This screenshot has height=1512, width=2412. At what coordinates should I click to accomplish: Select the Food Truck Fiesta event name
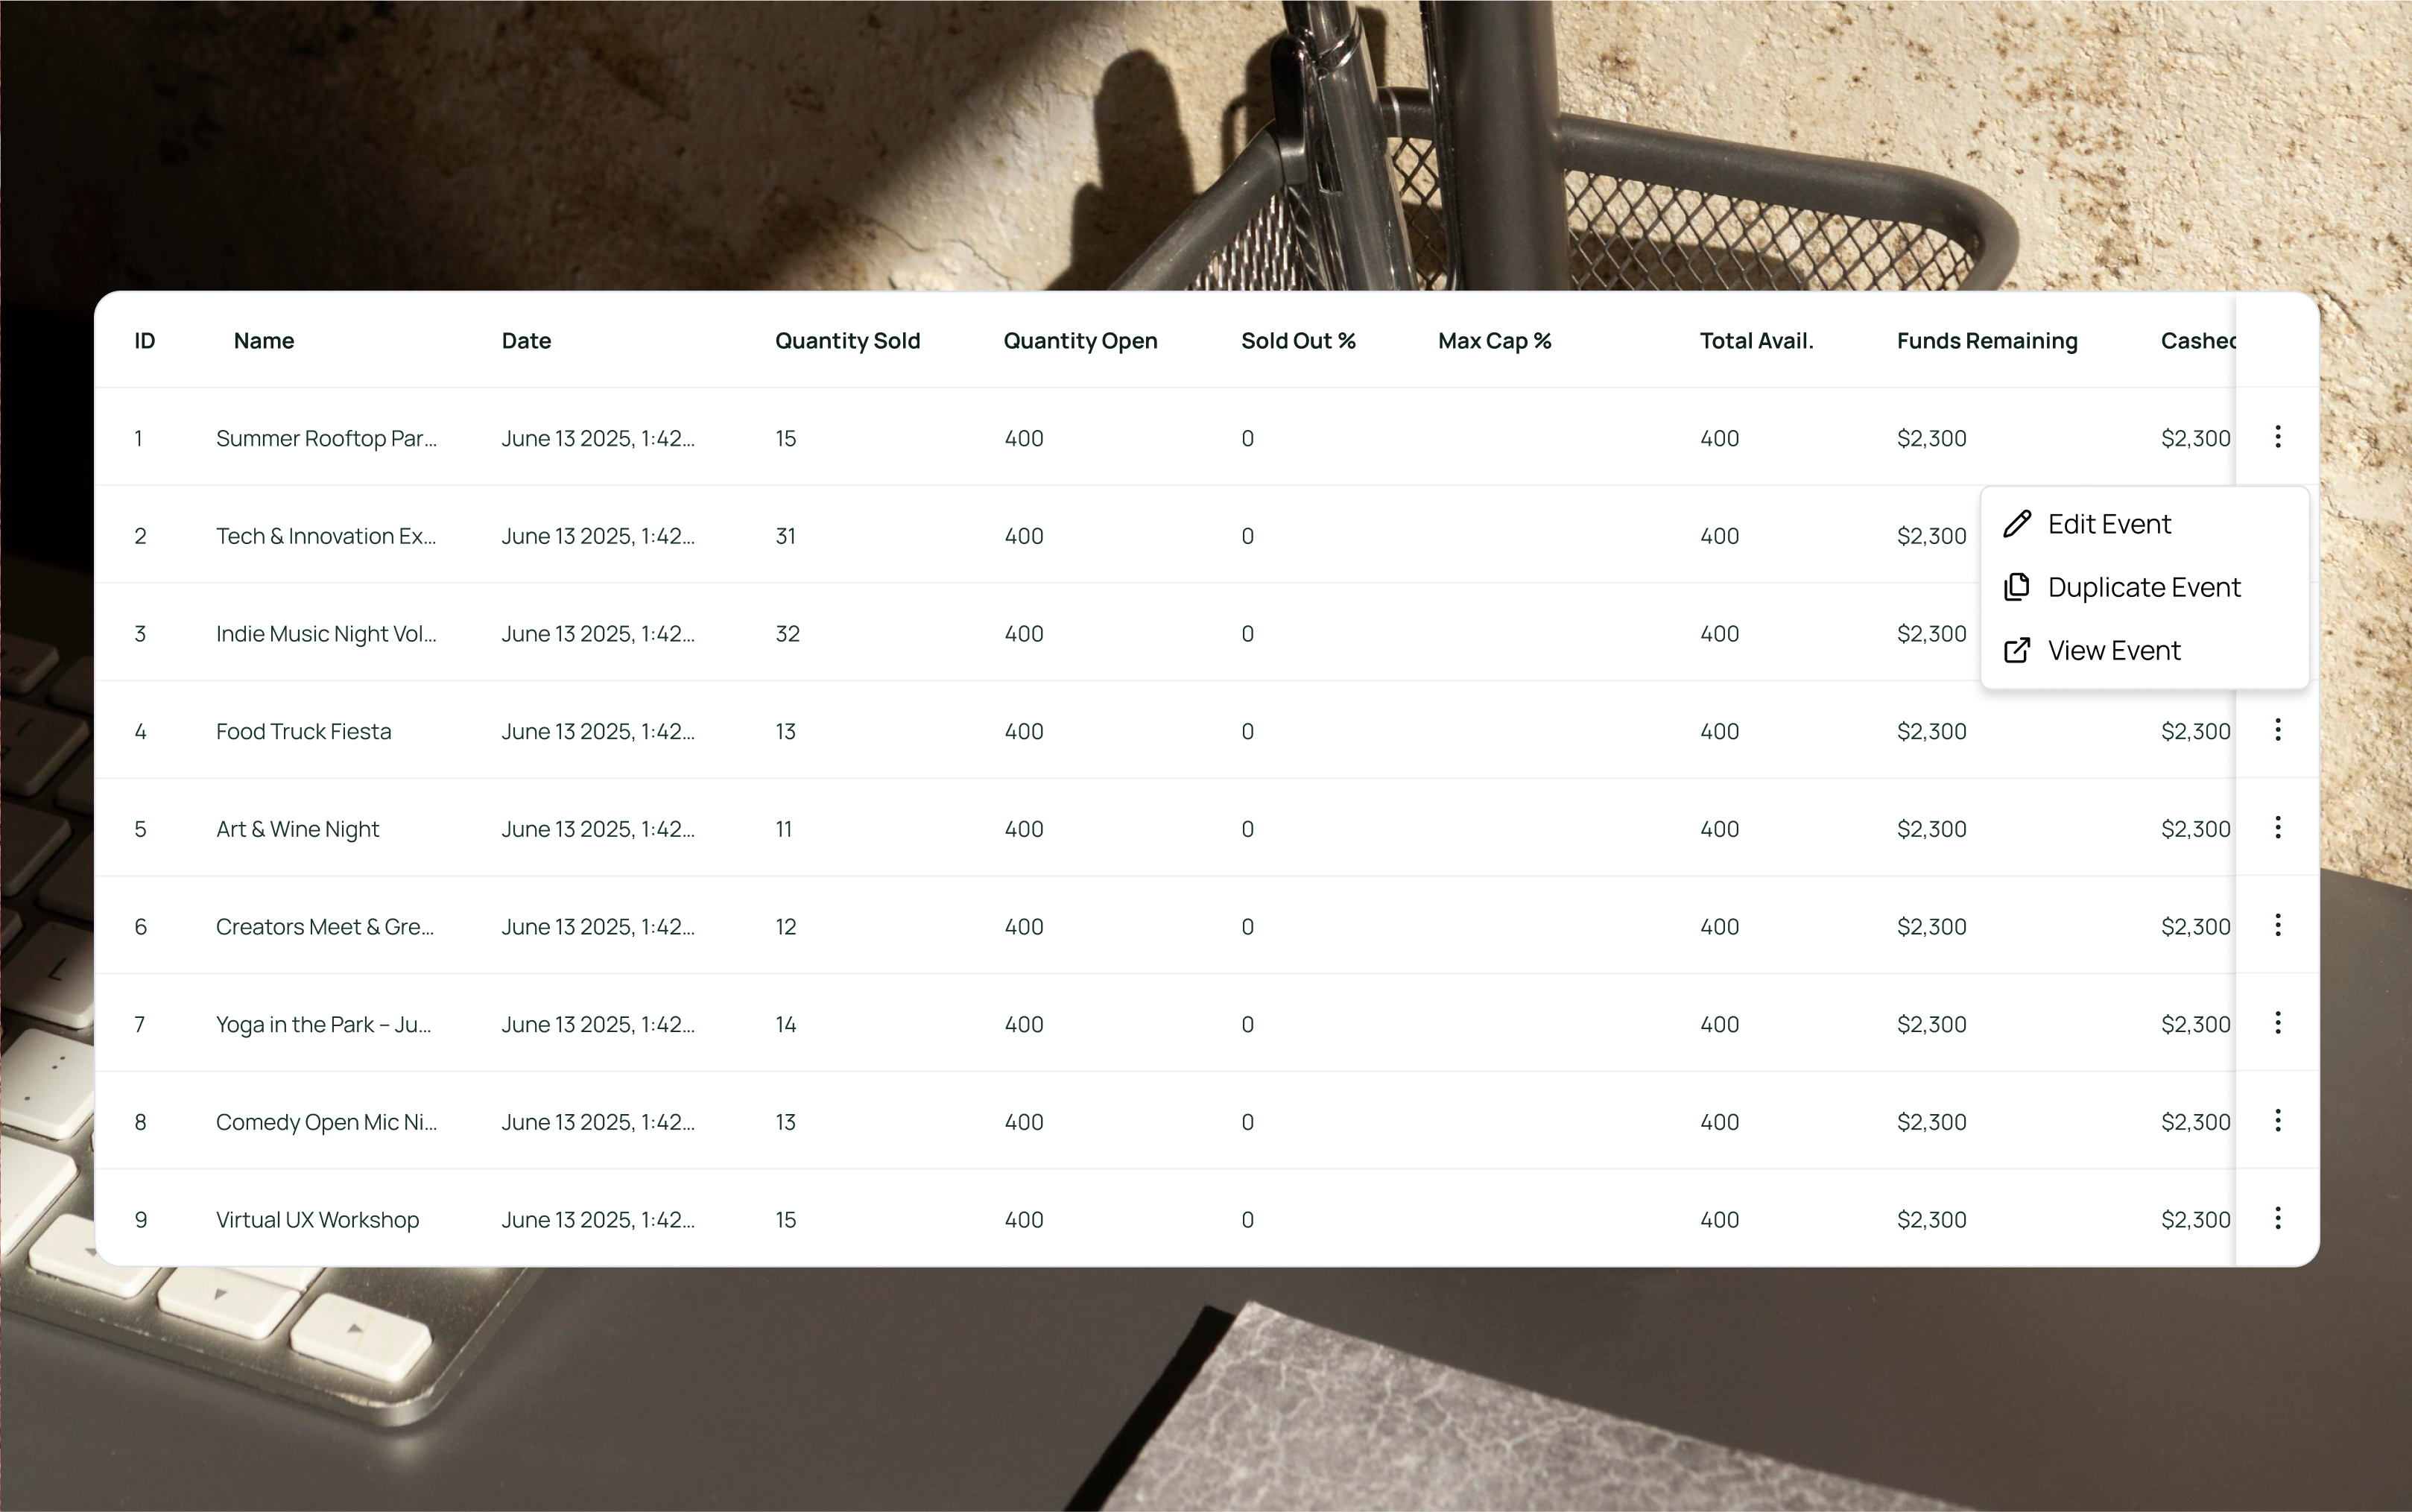[304, 731]
